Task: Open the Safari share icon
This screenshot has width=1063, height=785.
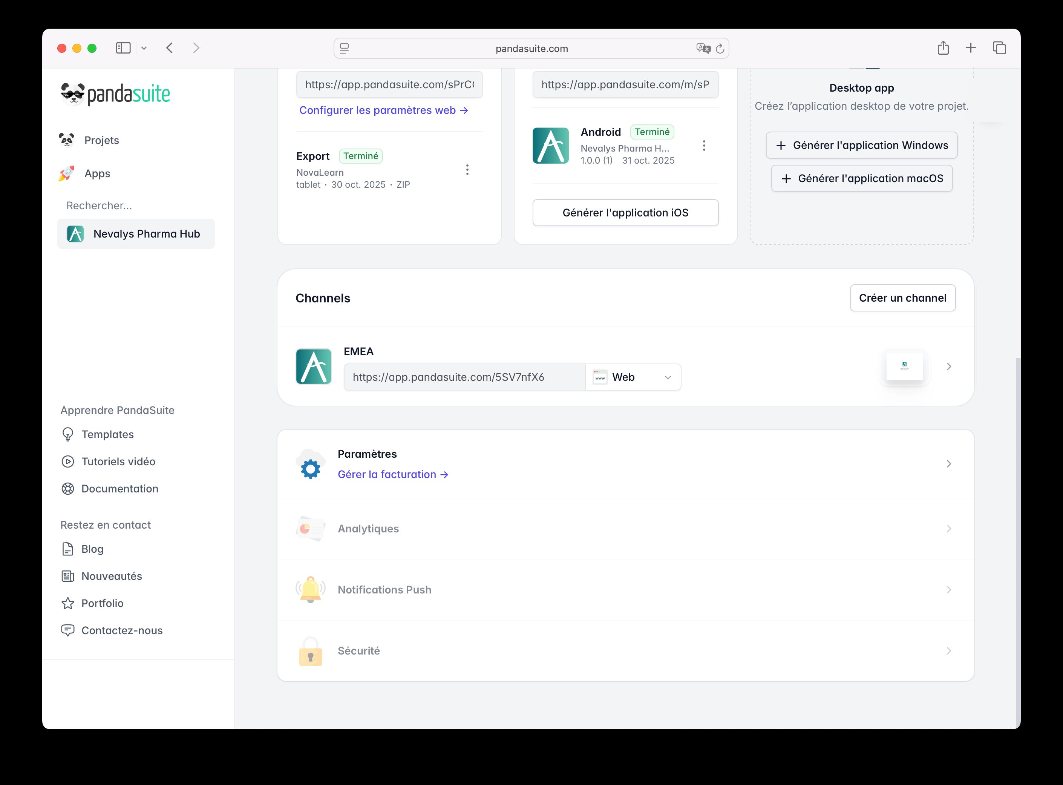Action: (x=943, y=48)
